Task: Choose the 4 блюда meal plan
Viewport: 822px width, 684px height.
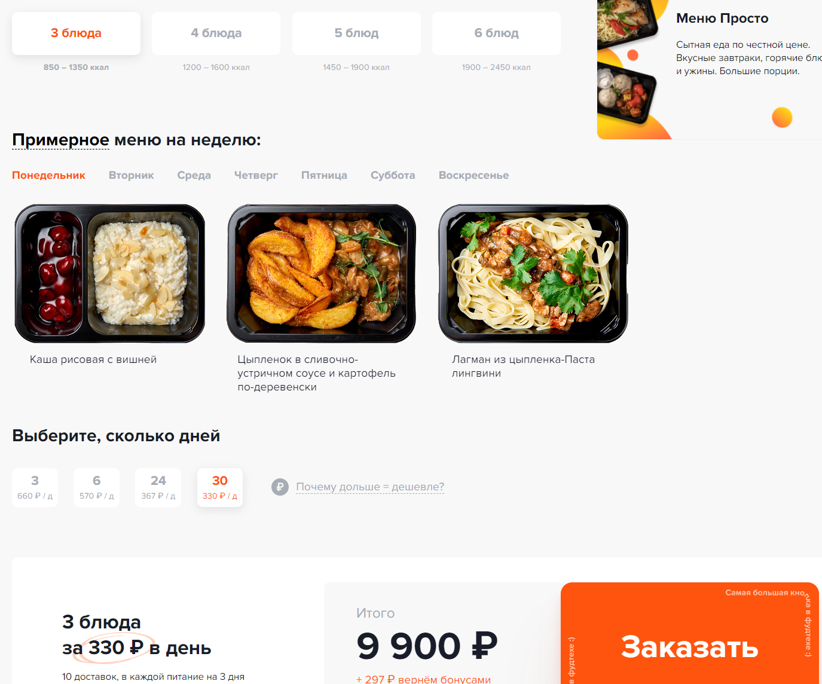Action: coord(216,33)
